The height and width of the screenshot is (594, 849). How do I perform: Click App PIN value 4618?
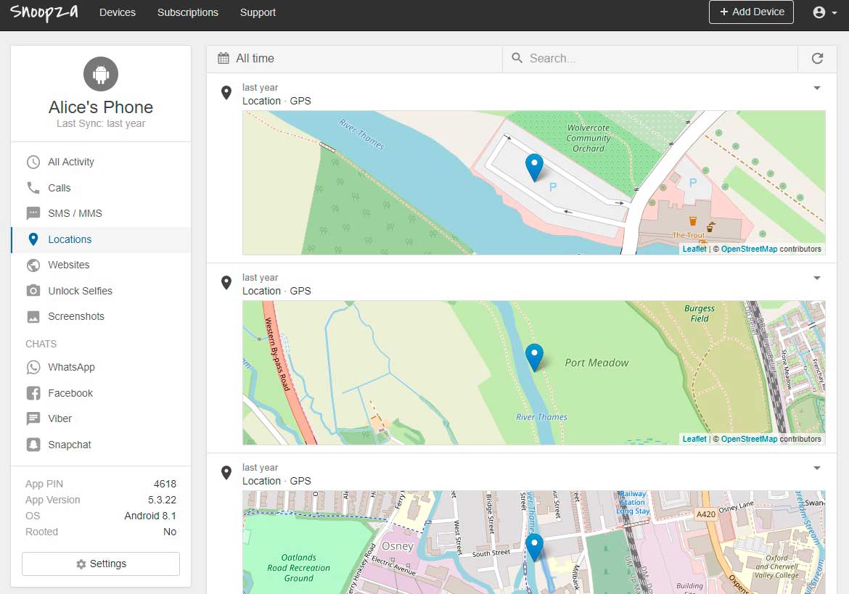coord(165,484)
